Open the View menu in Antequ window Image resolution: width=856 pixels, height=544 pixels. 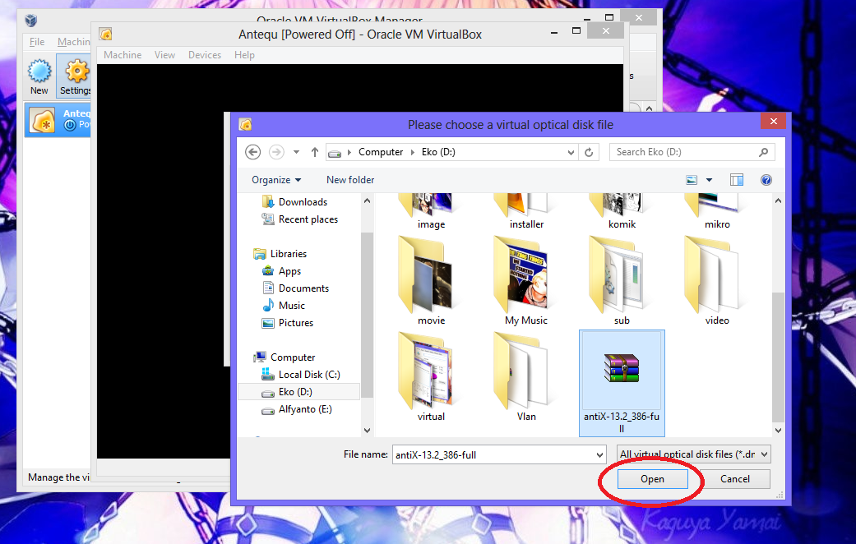point(164,55)
